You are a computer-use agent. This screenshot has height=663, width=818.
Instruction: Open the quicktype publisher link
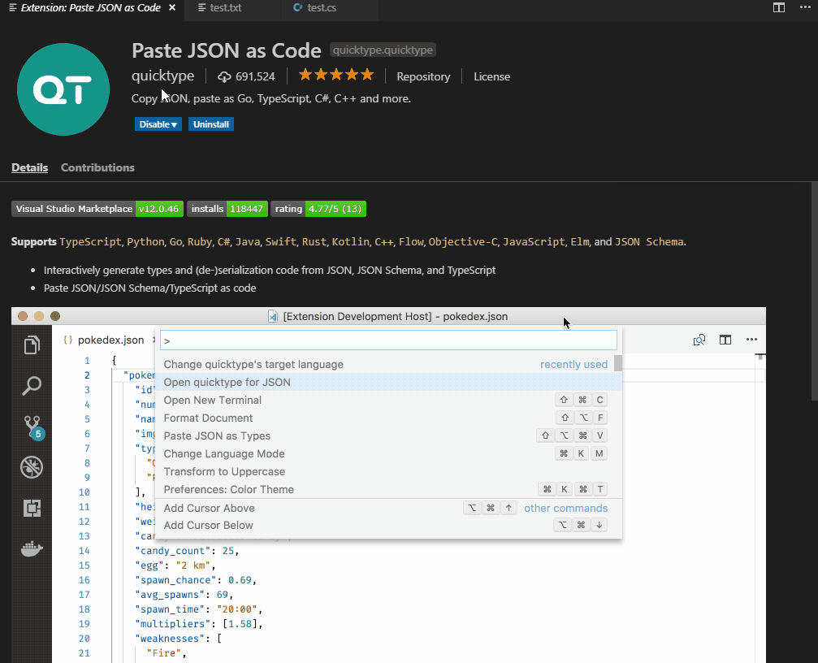tap(162, 76)
